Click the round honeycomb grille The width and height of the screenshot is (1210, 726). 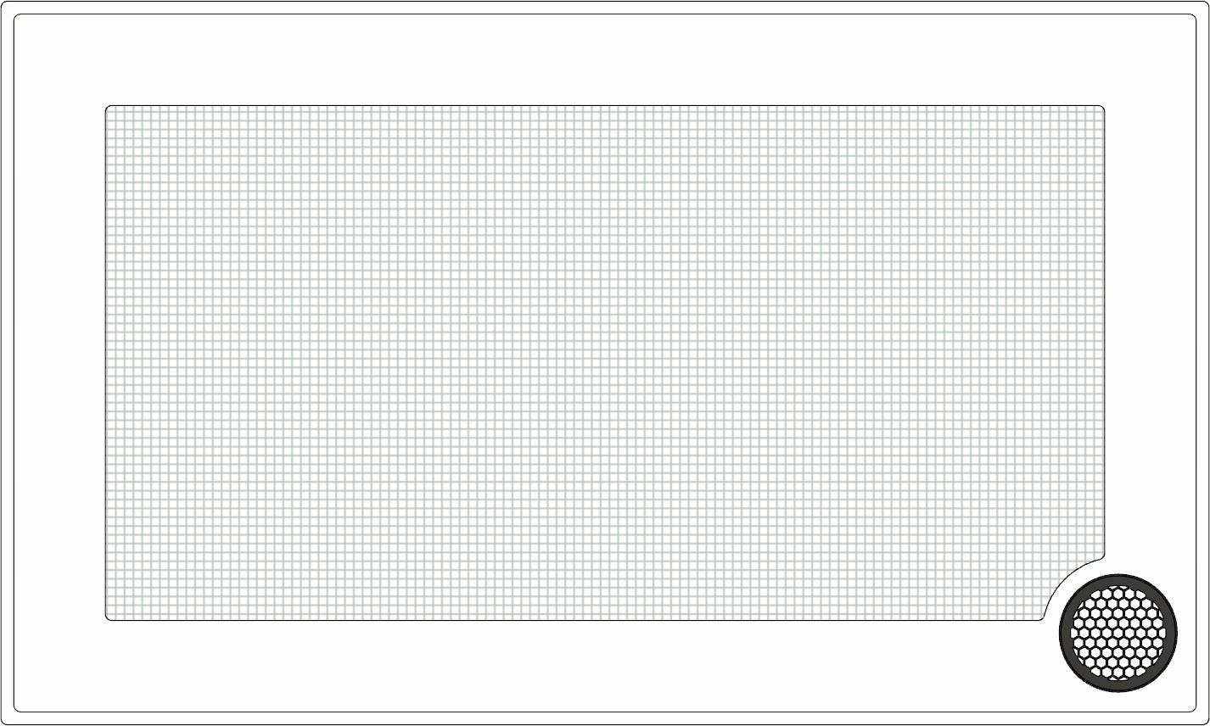(x=1118, y=632)
